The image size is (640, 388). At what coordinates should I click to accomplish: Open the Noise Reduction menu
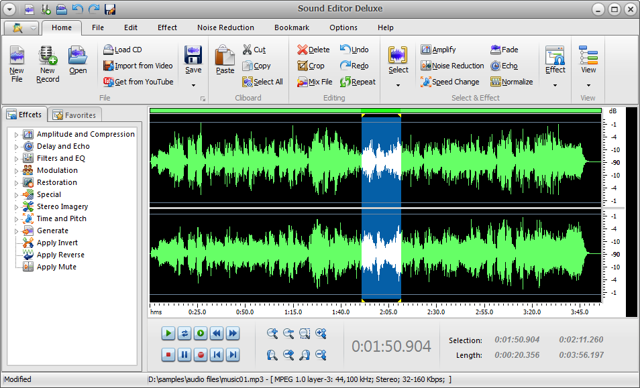(225, 27)
